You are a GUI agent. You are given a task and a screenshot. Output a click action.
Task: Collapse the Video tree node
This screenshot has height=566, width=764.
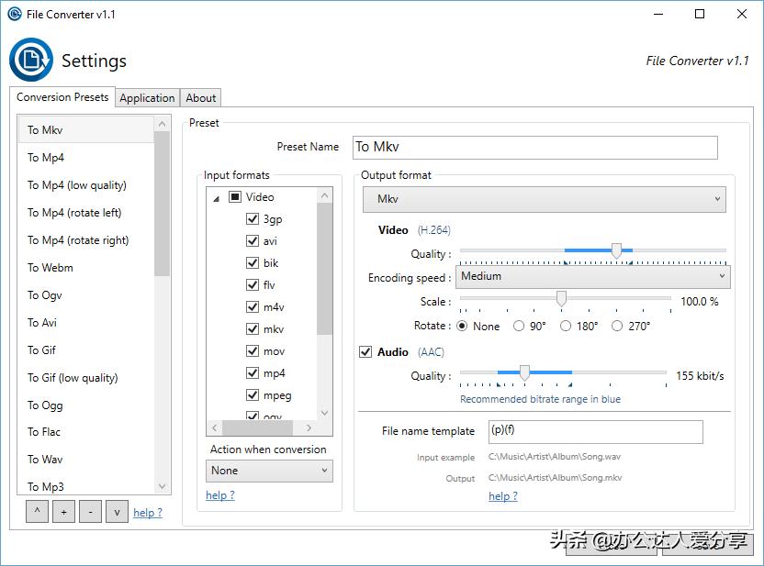point(217,198)
